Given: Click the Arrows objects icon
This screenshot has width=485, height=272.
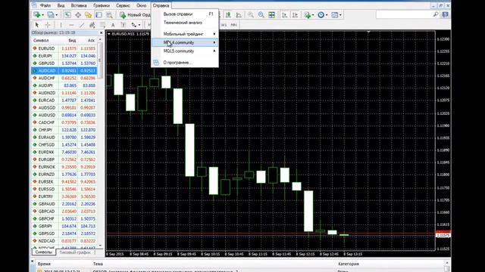Looking at the screenshot, I should pyautogui.click(x=133, y=25).
